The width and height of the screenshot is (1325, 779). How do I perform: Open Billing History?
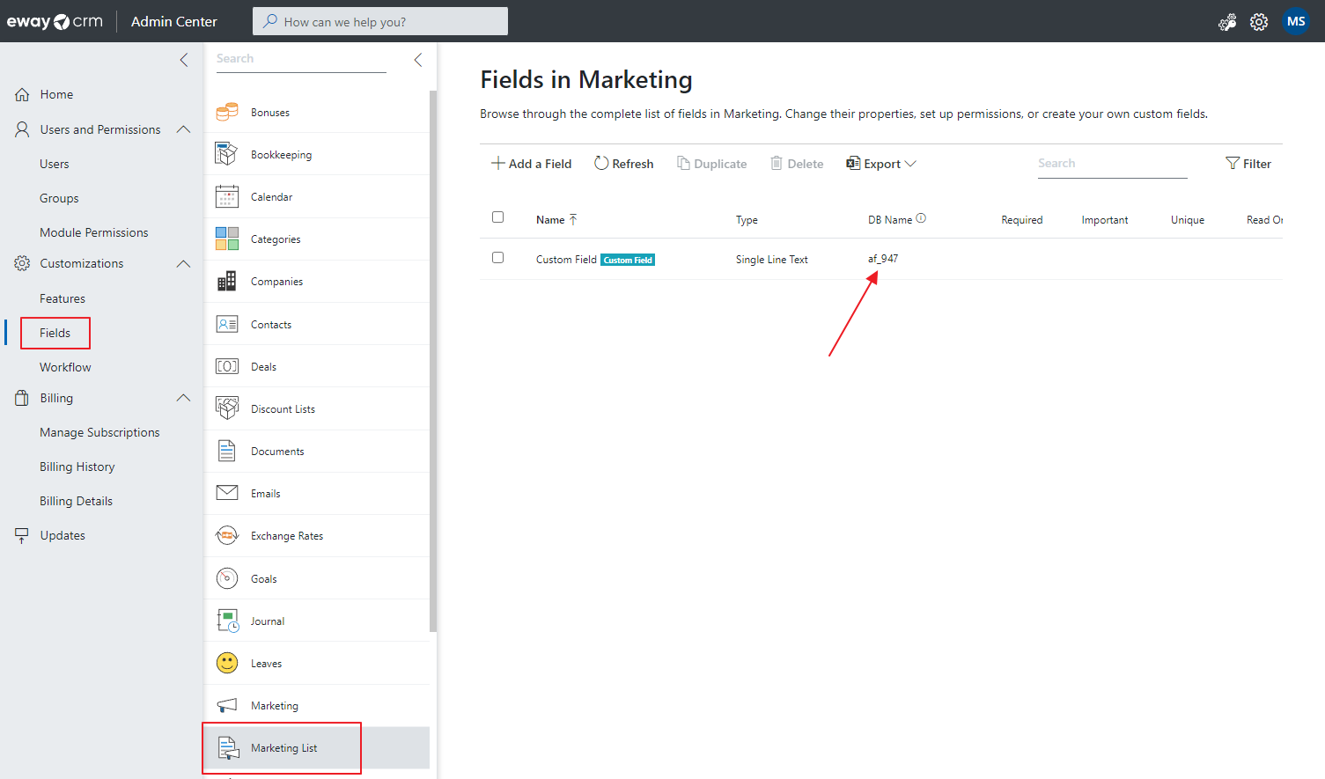(77, 467)
